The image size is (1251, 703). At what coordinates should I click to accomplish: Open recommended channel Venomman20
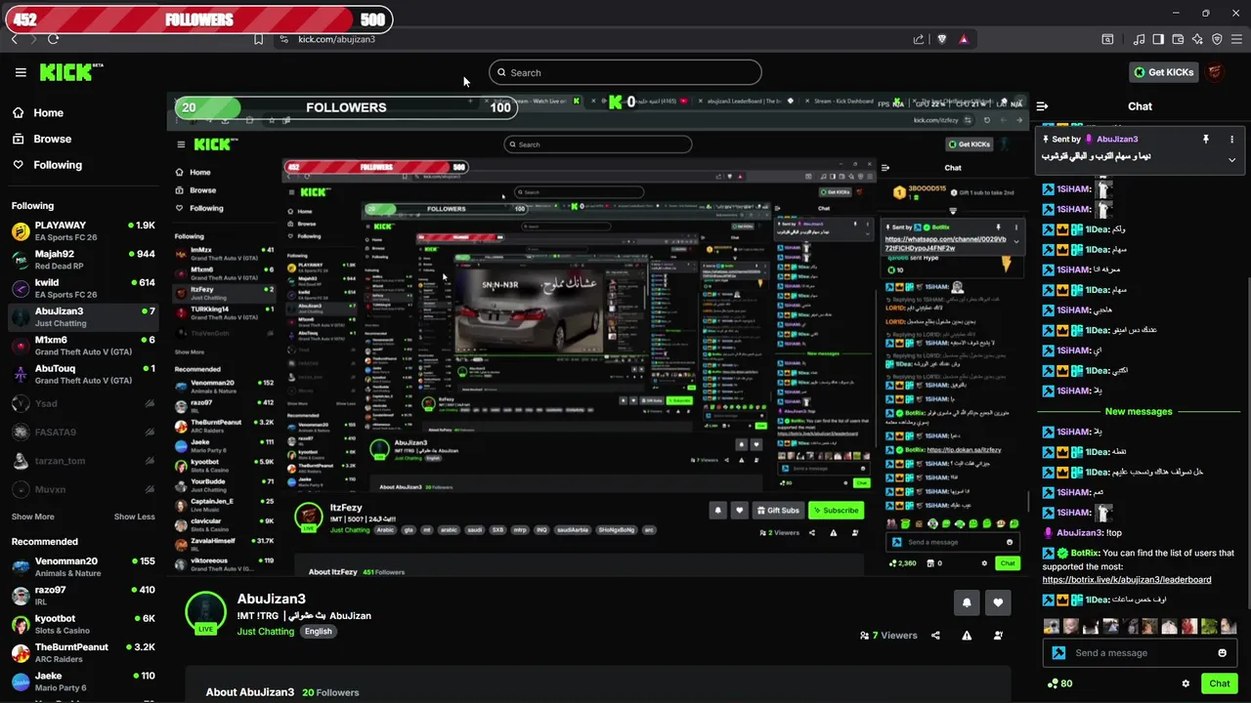click(83, 566)
